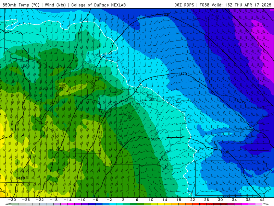The width and height of the screenshot is (274, 206).
Task: Click the positive 26 color scale value
Action: point(207,200)
